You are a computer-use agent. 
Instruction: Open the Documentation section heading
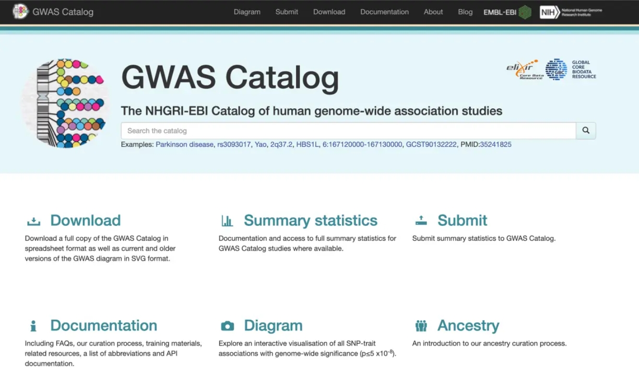[104, 326]
